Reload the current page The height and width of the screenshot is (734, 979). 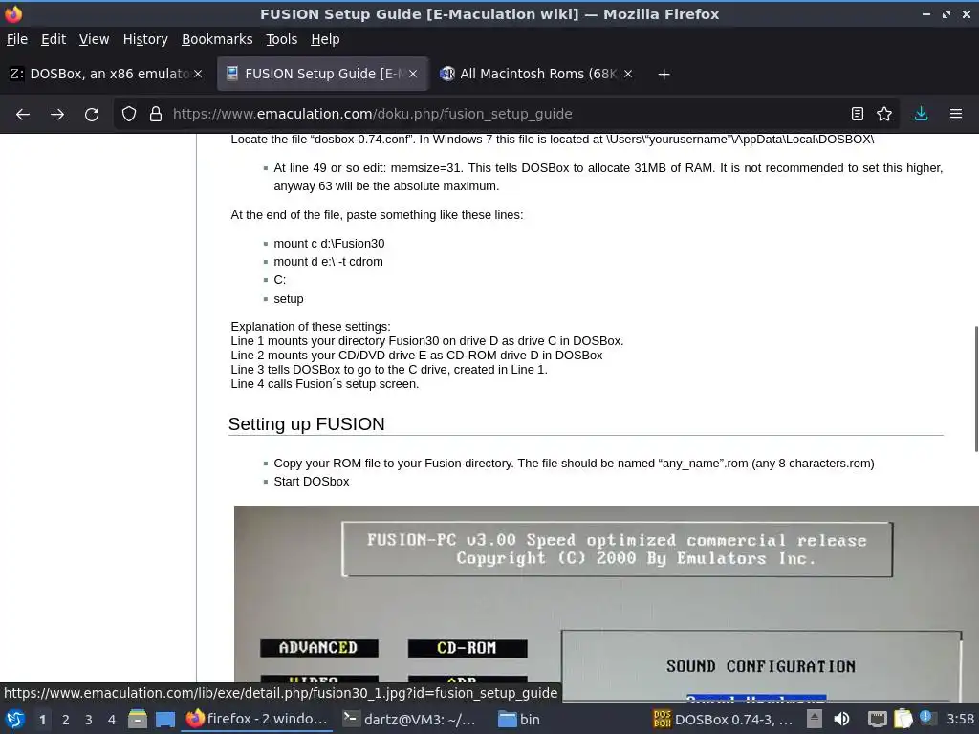[92, 115]
